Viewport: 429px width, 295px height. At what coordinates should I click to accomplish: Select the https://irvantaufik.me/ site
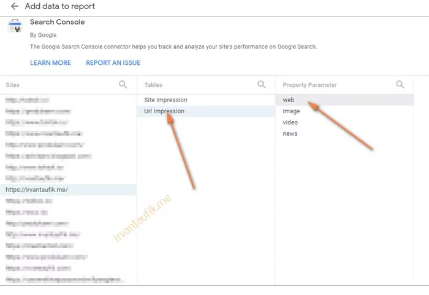[x=69, y=190]
